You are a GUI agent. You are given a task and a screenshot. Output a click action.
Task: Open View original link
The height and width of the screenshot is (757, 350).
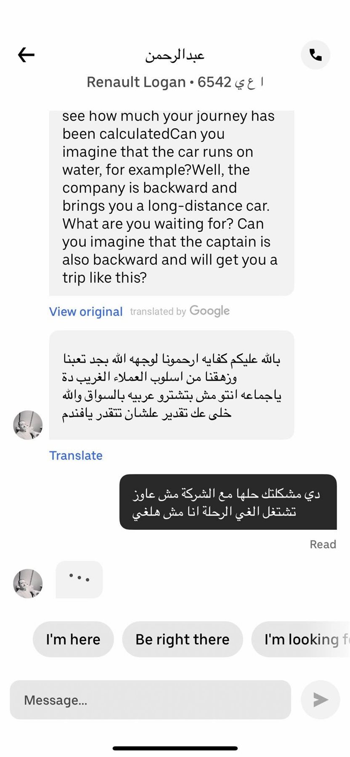click(x=86, y=312)
